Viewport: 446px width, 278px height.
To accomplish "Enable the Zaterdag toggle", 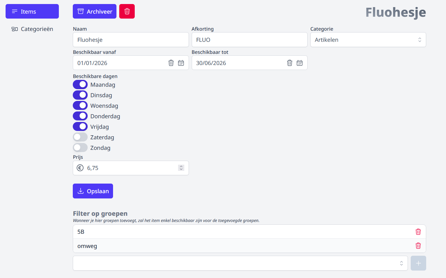I will coord(80,137).
